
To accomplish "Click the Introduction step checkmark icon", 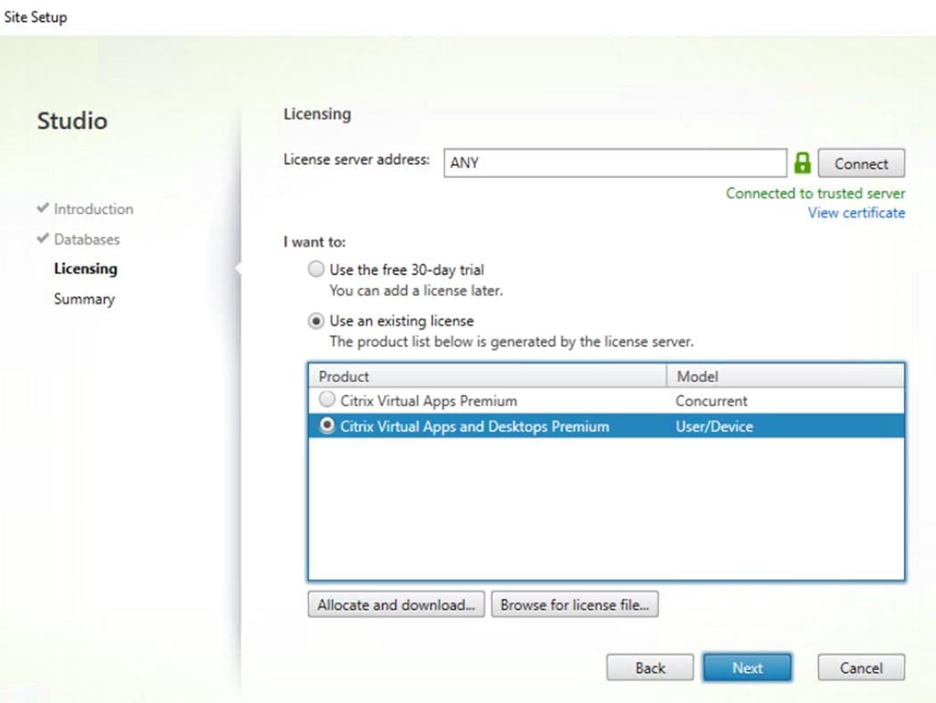I will (x=43, y=208).
